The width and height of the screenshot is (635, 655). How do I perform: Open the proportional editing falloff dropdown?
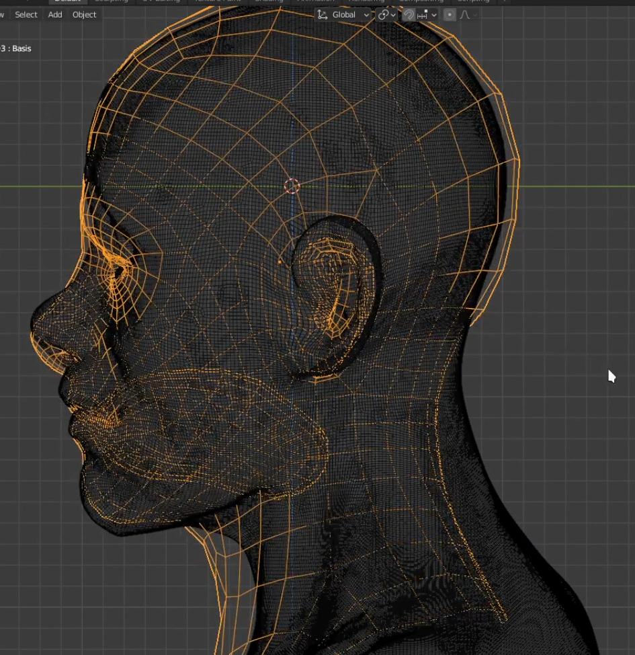pos(468,15)
